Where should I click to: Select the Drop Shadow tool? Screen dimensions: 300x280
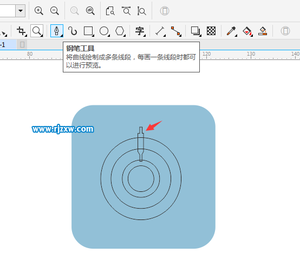pos(195,31)
